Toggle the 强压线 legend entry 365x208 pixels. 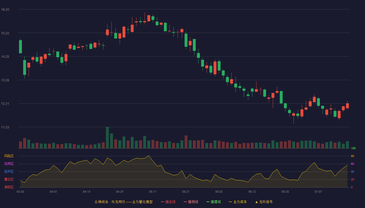168,202
